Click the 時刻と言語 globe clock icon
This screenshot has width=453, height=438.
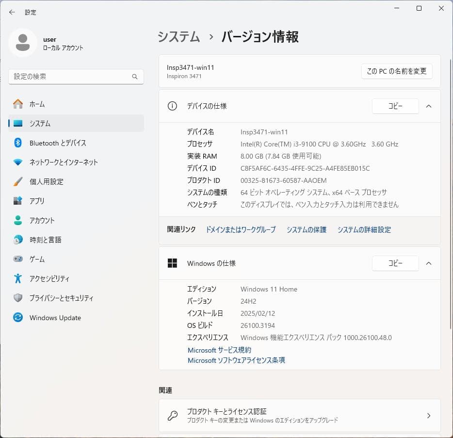click(18, 240)
